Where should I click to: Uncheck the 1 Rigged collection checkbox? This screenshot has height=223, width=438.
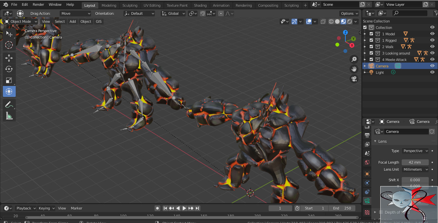(x=371, y=40)
